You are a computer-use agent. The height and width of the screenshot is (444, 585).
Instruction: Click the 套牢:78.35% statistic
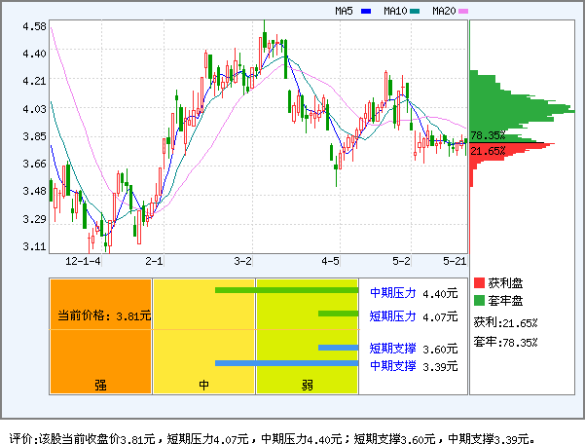point(505,342)
